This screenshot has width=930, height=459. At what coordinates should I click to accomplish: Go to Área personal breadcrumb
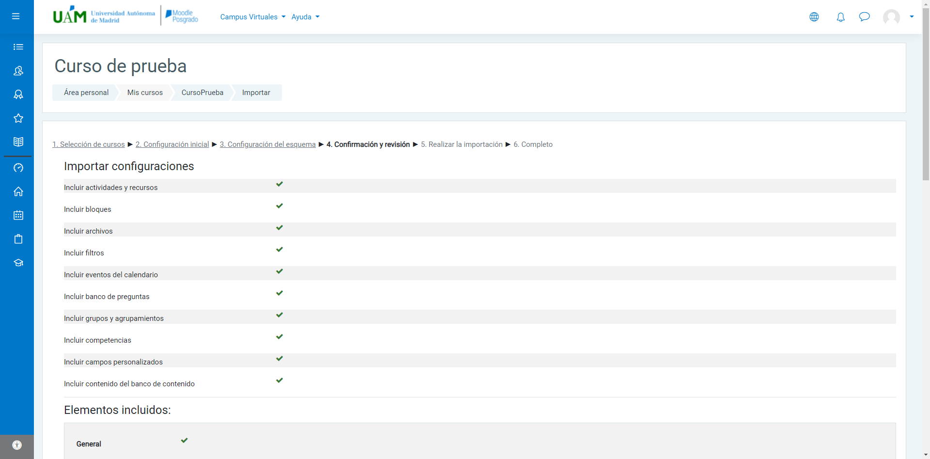(x=86, y=93)
